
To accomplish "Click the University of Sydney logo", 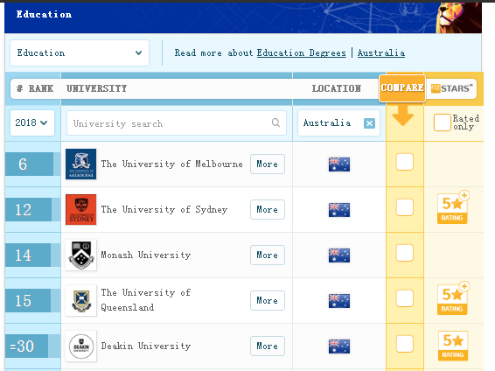I will coord(80,209).
